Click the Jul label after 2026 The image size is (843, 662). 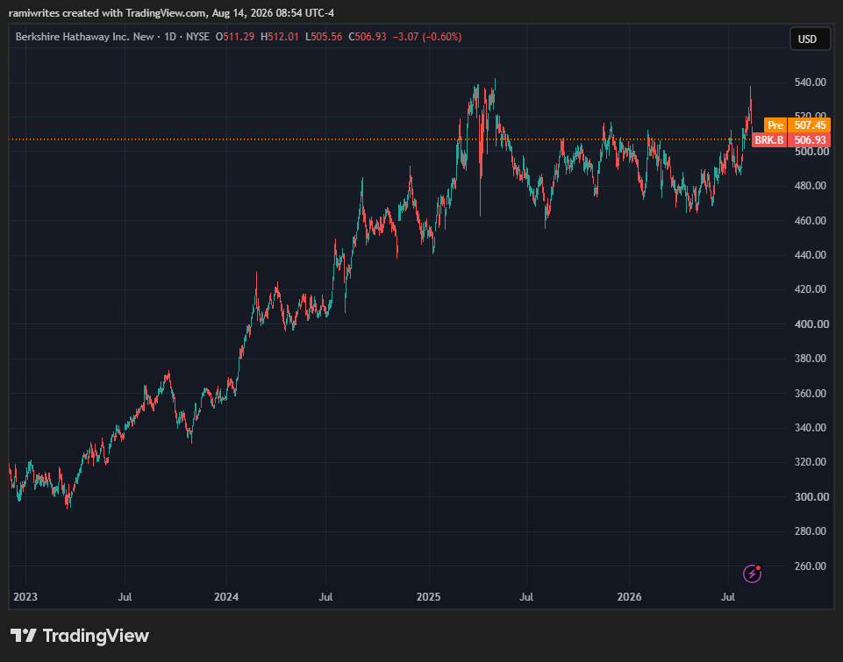tap(728, 597)
